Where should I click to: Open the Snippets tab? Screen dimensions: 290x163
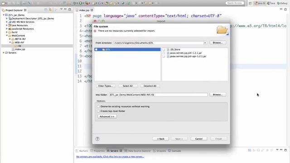point(159,151)
